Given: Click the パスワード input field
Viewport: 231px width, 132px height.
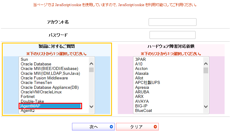Looking at the screenshot, I should pyautogui.click(x=172, y=35).
